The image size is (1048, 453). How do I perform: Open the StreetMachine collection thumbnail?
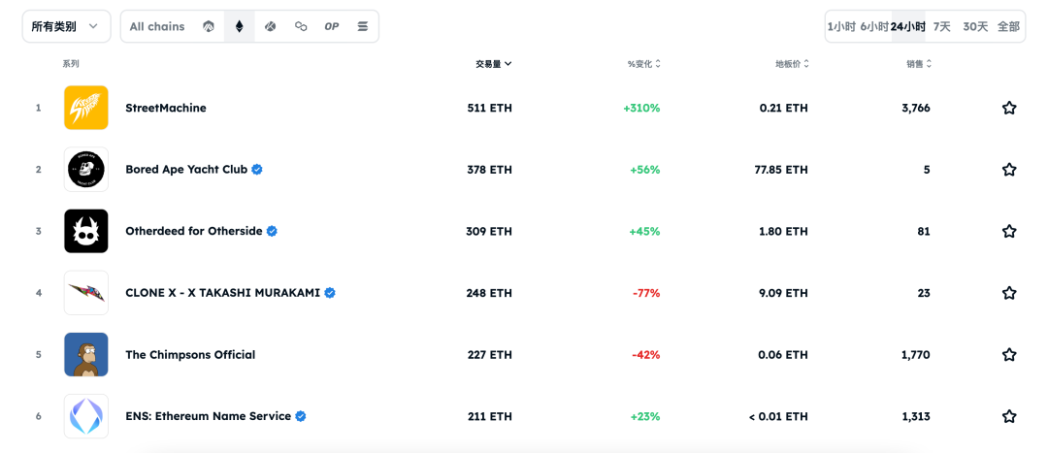86,108
